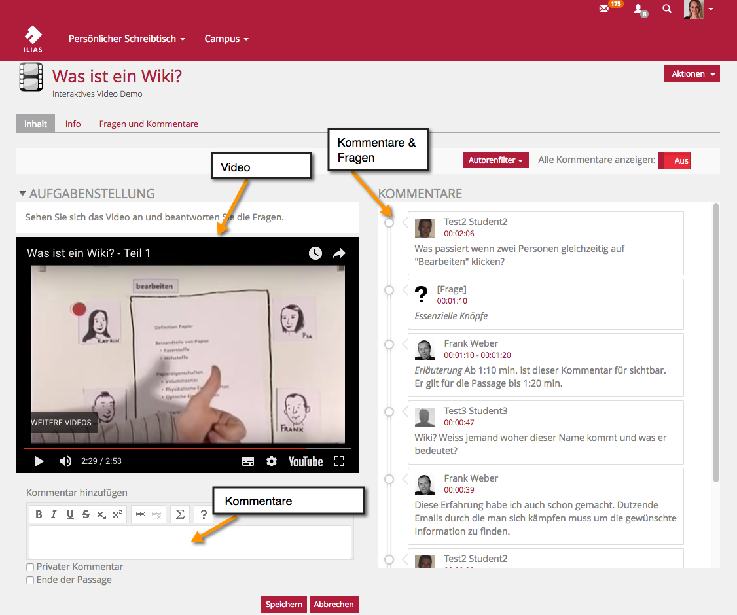Apply Underline formatting in comment editor
This screenshot has height=615, width=737.
70,514
